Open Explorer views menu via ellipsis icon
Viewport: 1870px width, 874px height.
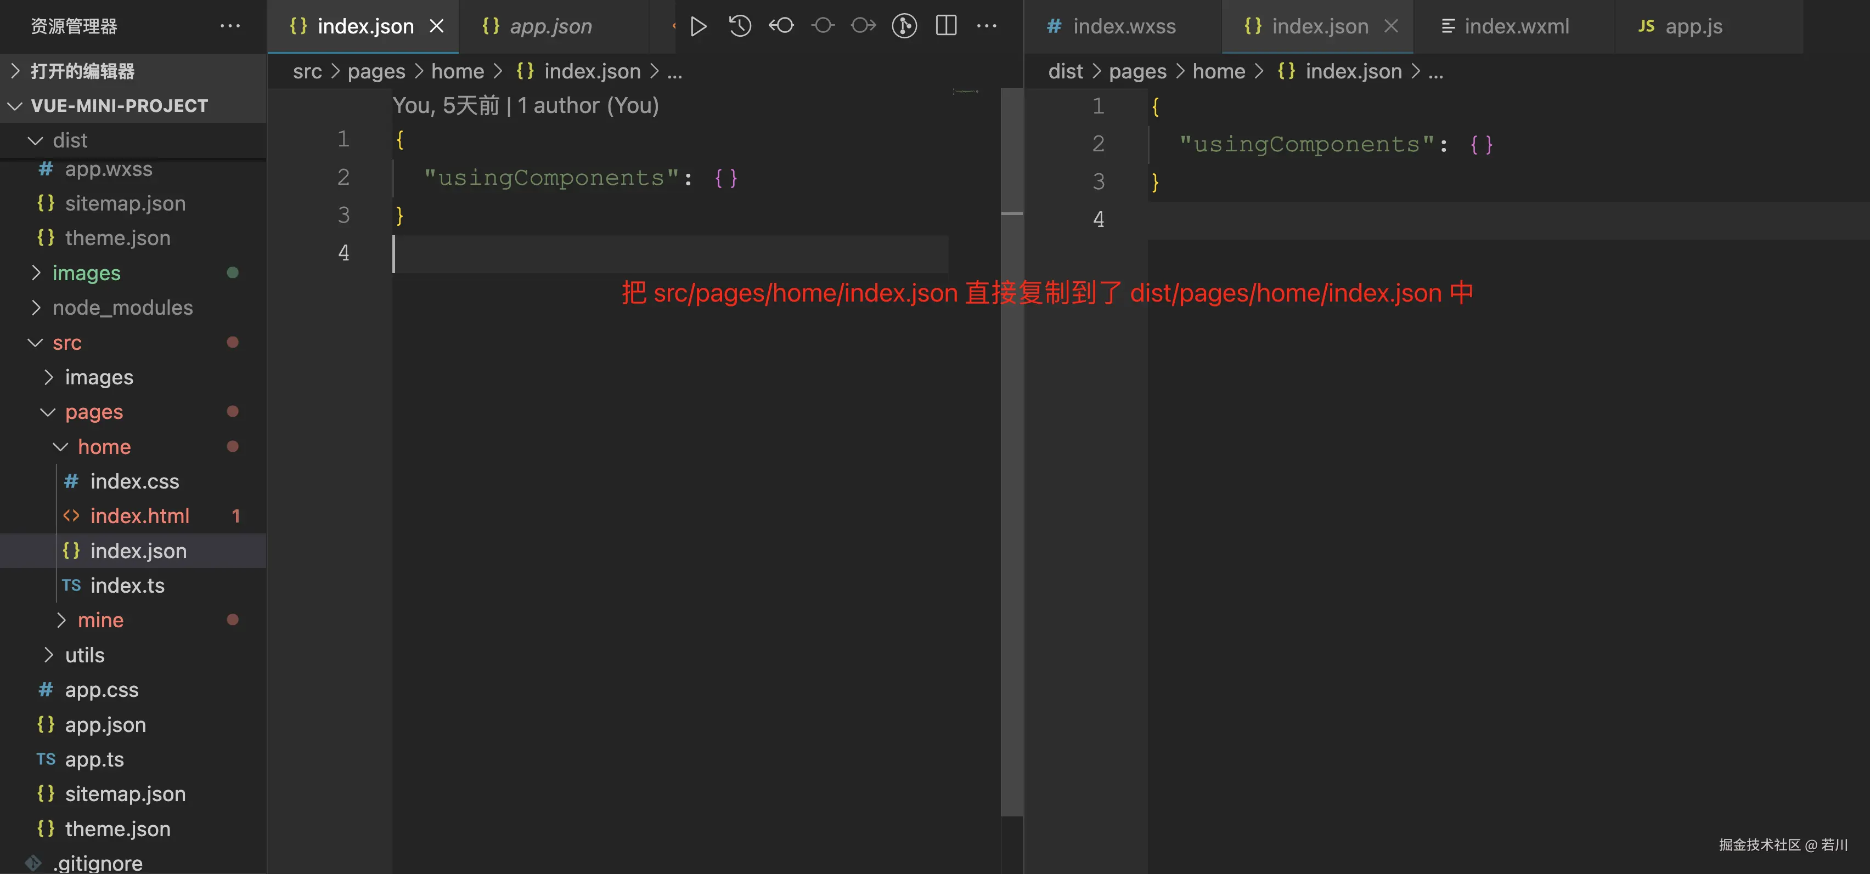tap(230, 26)
